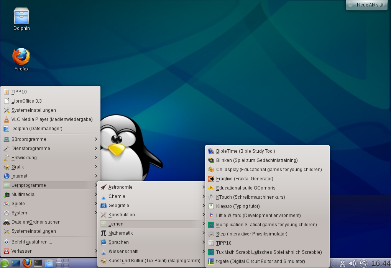This screenshot has height=268, width=391.
Task: Expand the Grafik submenu arrow
Action: [x=96, y=167]
